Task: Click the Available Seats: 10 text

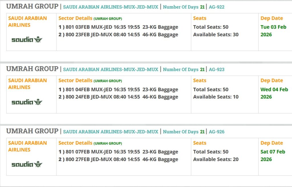Action: pyautogui.click(x=216, y=97)
